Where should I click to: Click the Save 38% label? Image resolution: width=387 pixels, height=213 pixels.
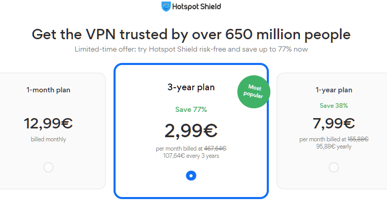coord(334,106)
